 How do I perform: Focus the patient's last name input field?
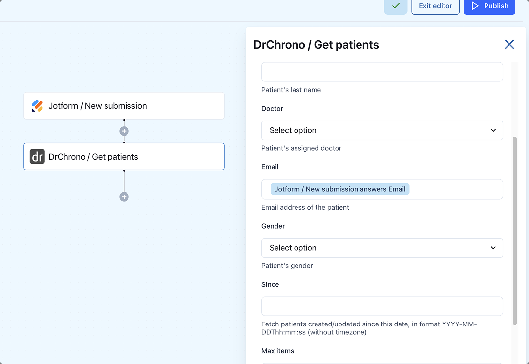pos(381,72)
